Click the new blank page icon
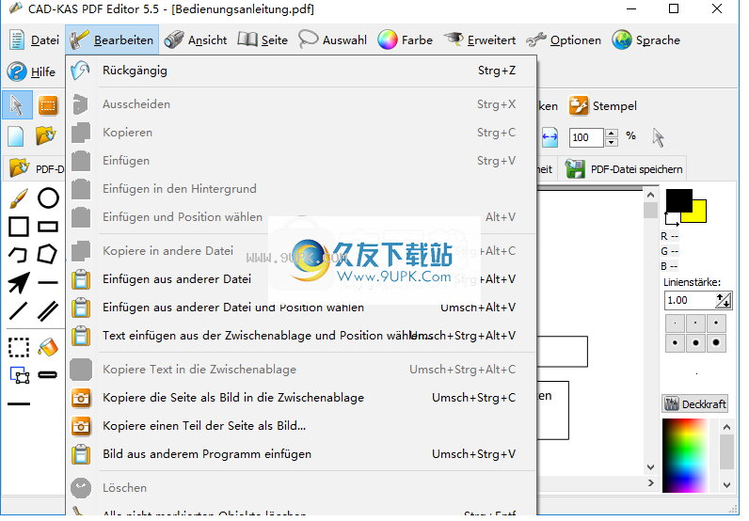Screen dimensions: 749x521 click(x=16, y=136)
